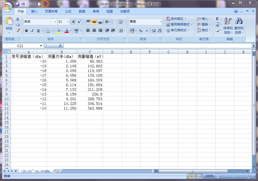Click the increase font size icon
This screenshot has height=181, width=258.
74,22
